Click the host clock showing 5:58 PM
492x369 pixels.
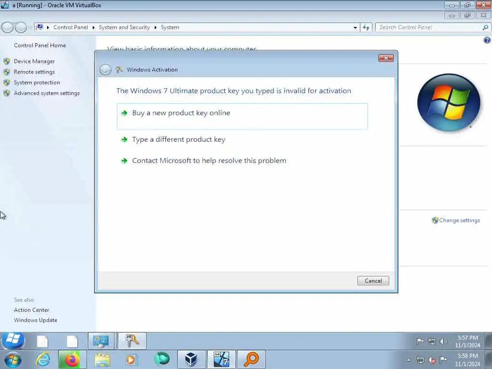pos(467,359)
